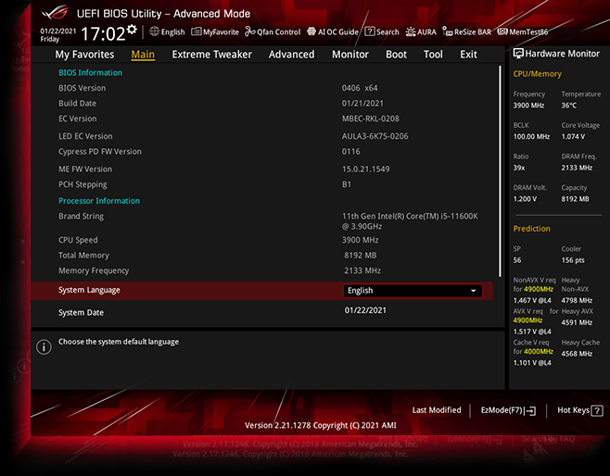This screenshot has height=476, width=610.
Task: Open the System Language dropdown
Action: [x=413, y=291]
